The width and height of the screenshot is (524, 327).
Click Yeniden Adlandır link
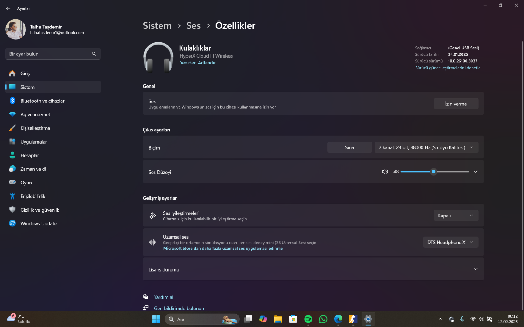[198, 63]
